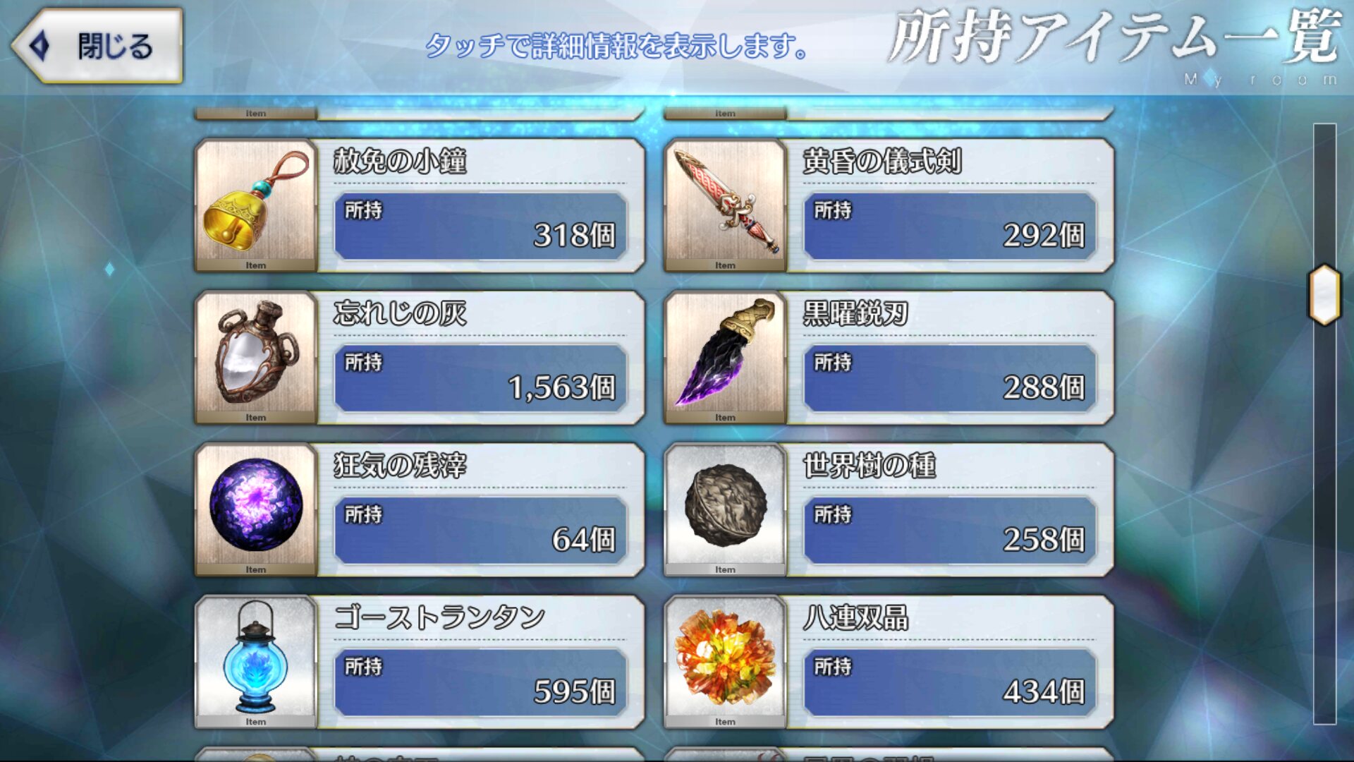Tap 八連双晶 quantity bar 434個
Viewport: 1354px width, 762px height.
click(951, 683)
